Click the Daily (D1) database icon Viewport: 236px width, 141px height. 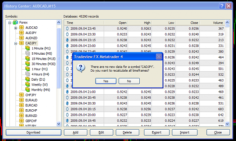(28, 79)
